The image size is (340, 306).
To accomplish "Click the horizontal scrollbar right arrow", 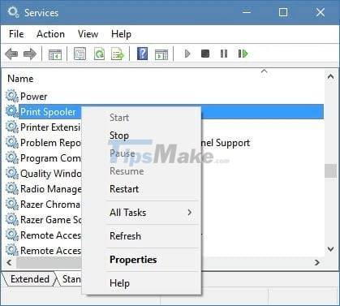I will click(x=317, y=262).
